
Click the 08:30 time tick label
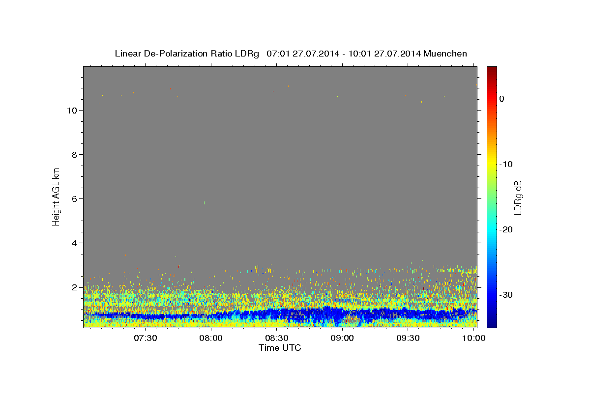point(277,338)
